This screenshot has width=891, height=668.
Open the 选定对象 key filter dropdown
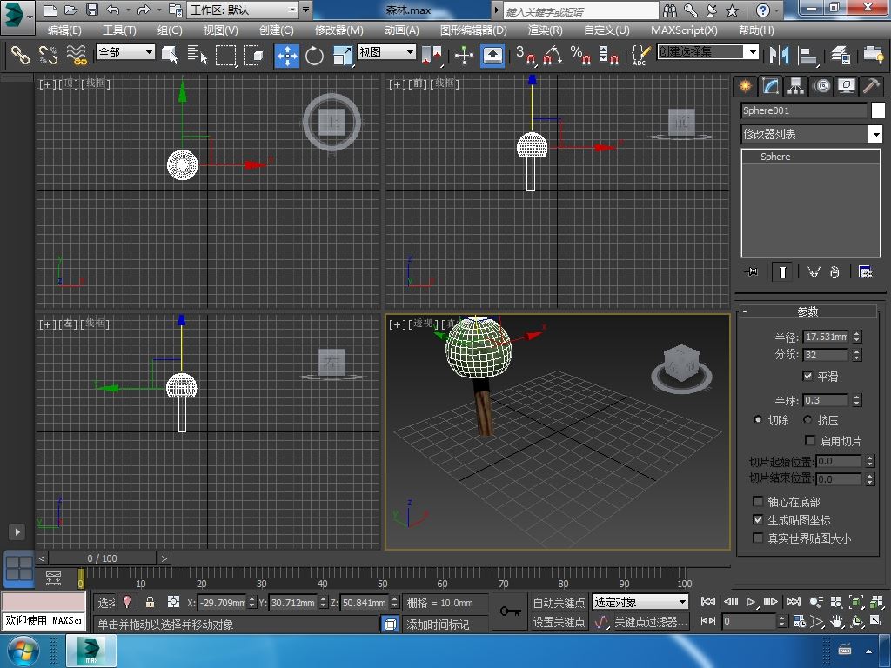coord(640,602)
